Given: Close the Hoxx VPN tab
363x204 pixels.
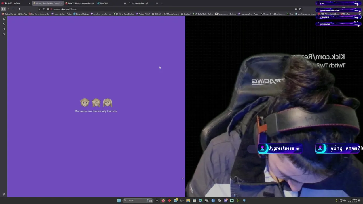Looking at the screenshot, I should point(125,3).
